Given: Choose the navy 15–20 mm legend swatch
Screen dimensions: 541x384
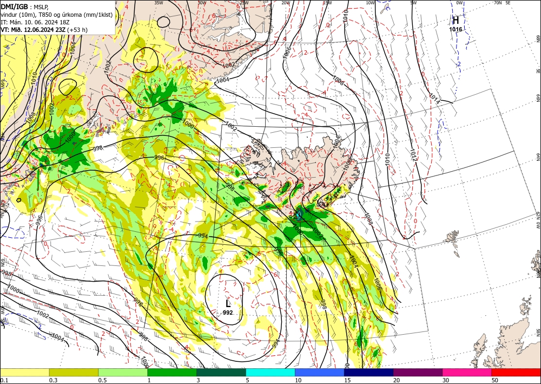Looking at the screenshot, I should (369, 372).
